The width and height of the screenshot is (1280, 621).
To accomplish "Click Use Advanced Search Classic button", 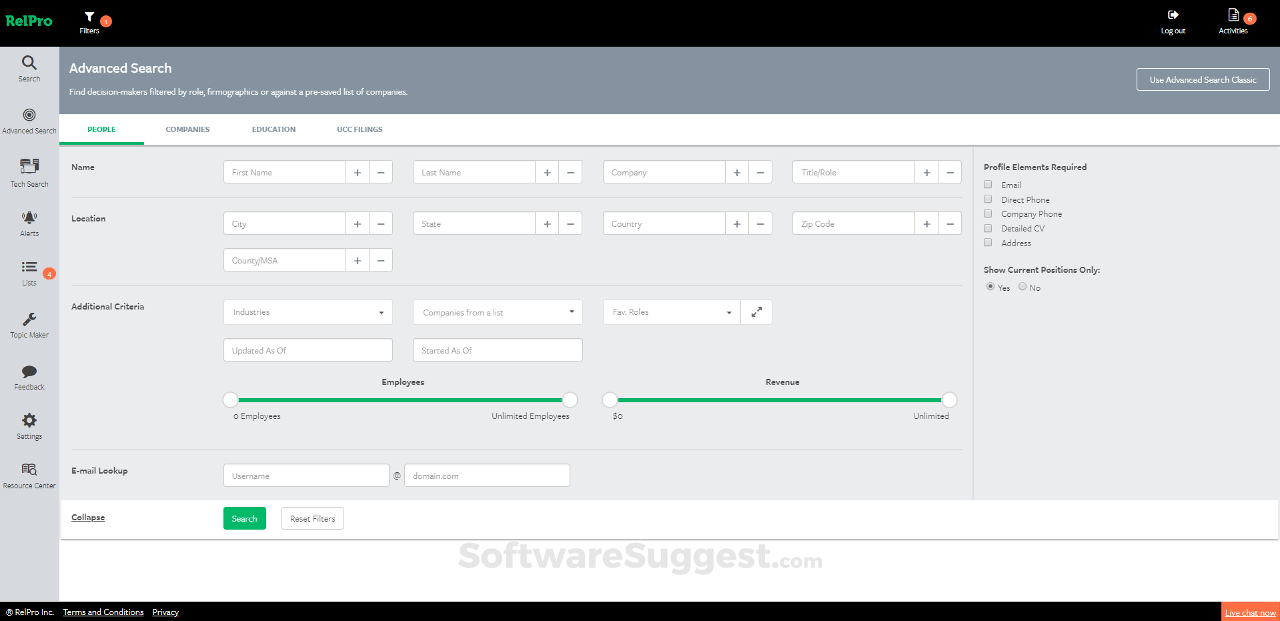I will [1202, 79].
